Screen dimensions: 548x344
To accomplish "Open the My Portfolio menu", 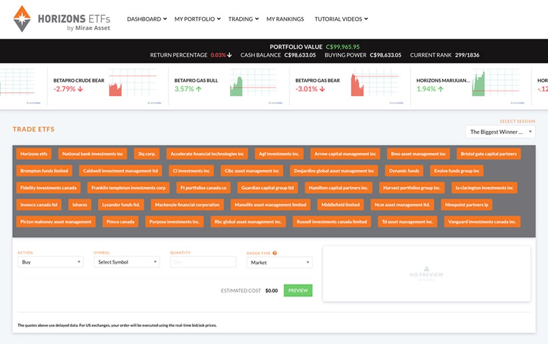I will [x=198, y=19].
